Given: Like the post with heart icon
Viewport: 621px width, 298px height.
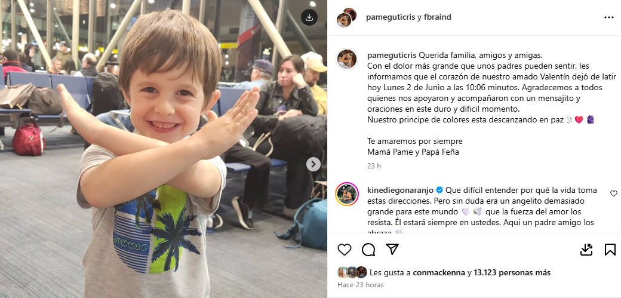Looking at the screenshot, I should pos(345,250).
